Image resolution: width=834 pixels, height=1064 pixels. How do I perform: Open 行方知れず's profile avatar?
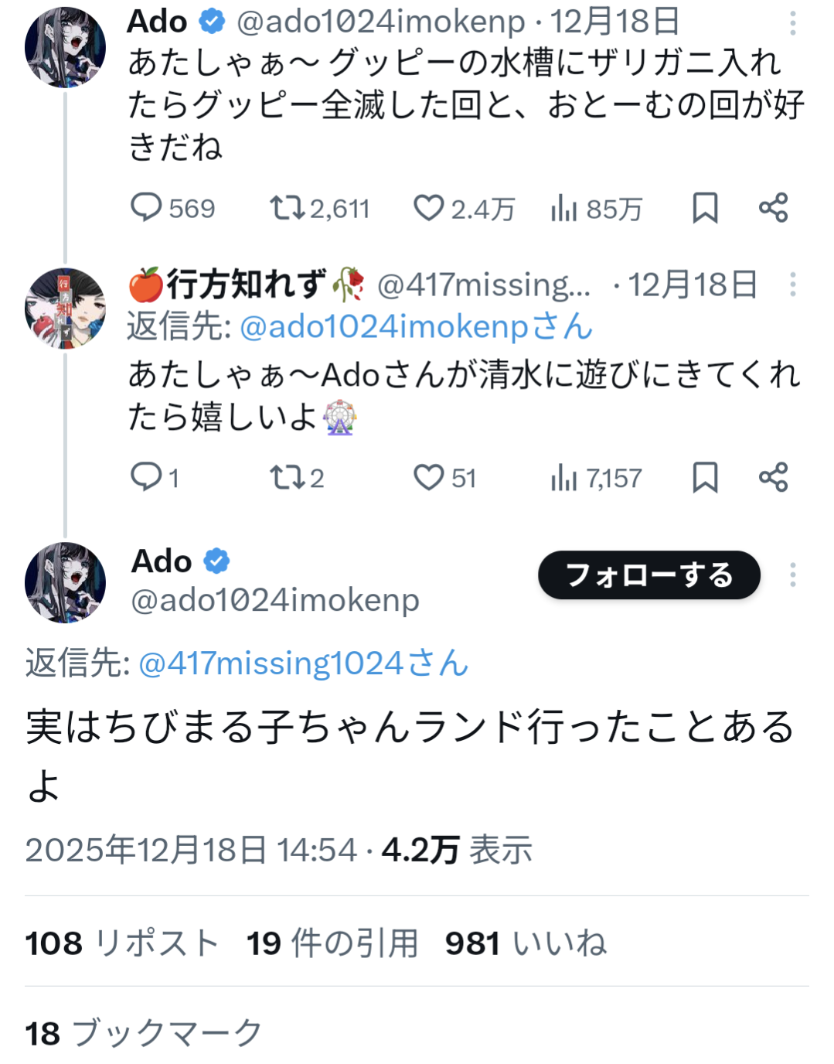click(x=65, y=309)
